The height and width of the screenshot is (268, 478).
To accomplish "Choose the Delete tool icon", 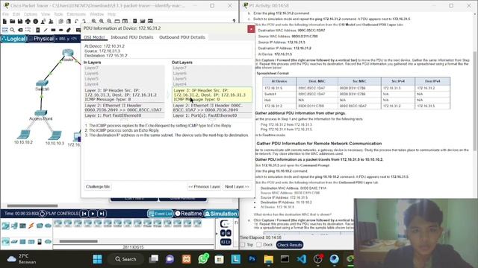I will [x=20, y=30].
